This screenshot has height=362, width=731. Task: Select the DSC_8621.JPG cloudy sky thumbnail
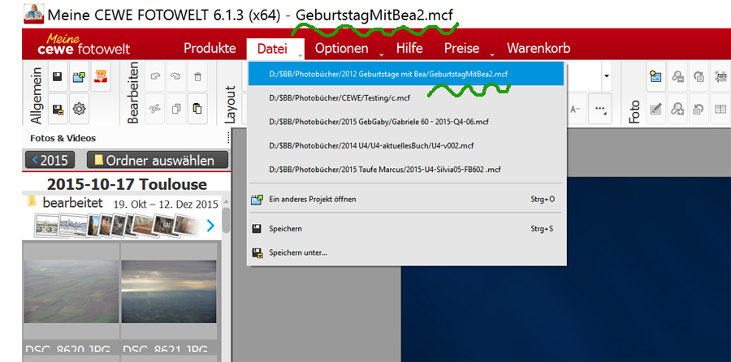(169, 291)
